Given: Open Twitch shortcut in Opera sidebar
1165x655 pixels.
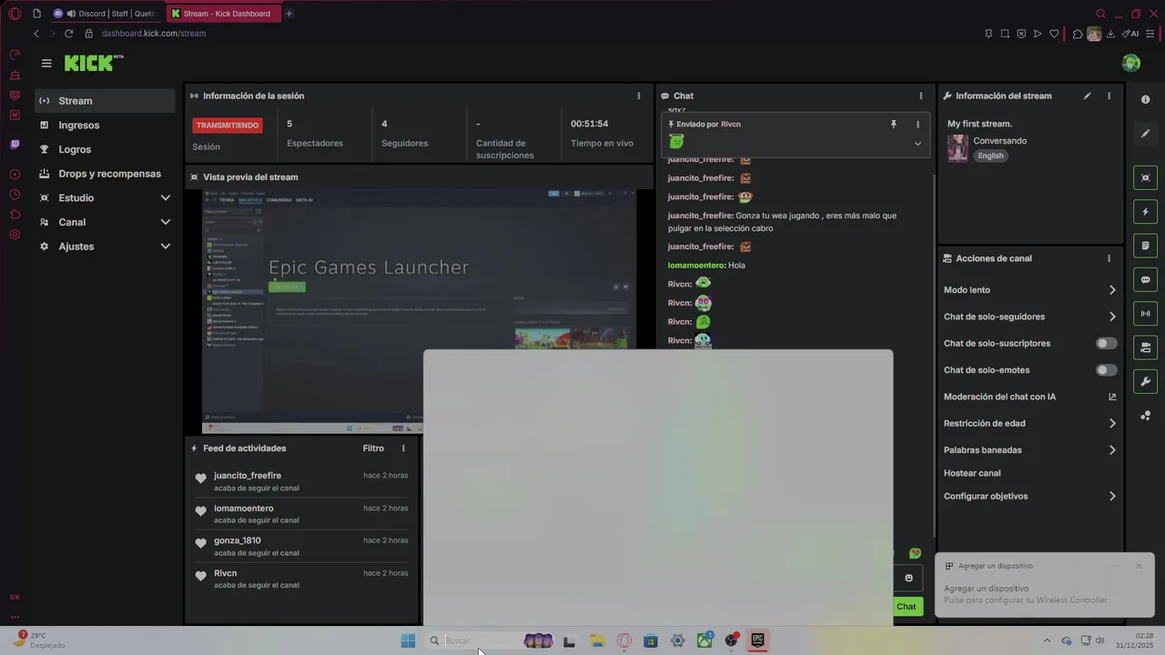Looking at the screenshot, I should [15, 144].
